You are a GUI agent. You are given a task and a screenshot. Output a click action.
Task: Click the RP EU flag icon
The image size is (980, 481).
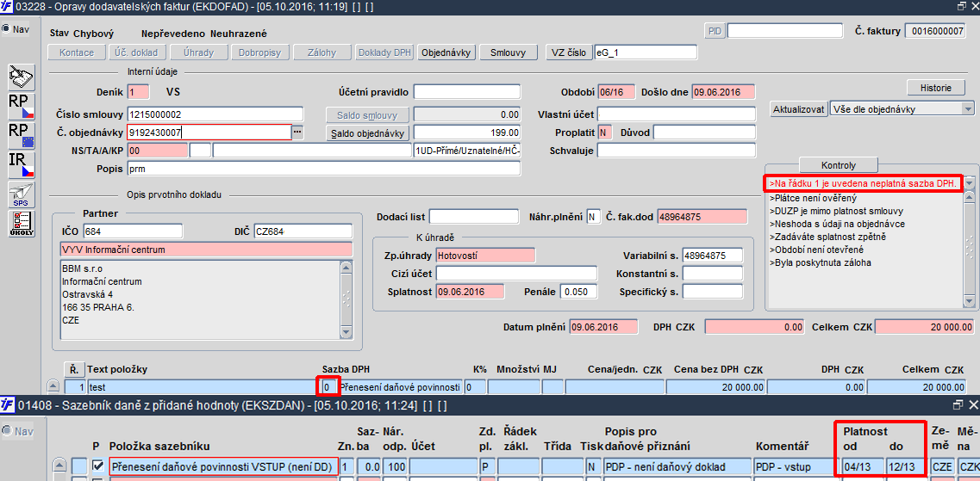pyautogui.click(x=21, y=135)
